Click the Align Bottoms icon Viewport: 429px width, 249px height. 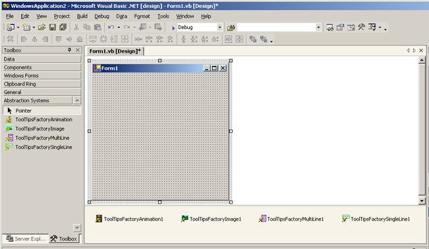coord(80,40)
